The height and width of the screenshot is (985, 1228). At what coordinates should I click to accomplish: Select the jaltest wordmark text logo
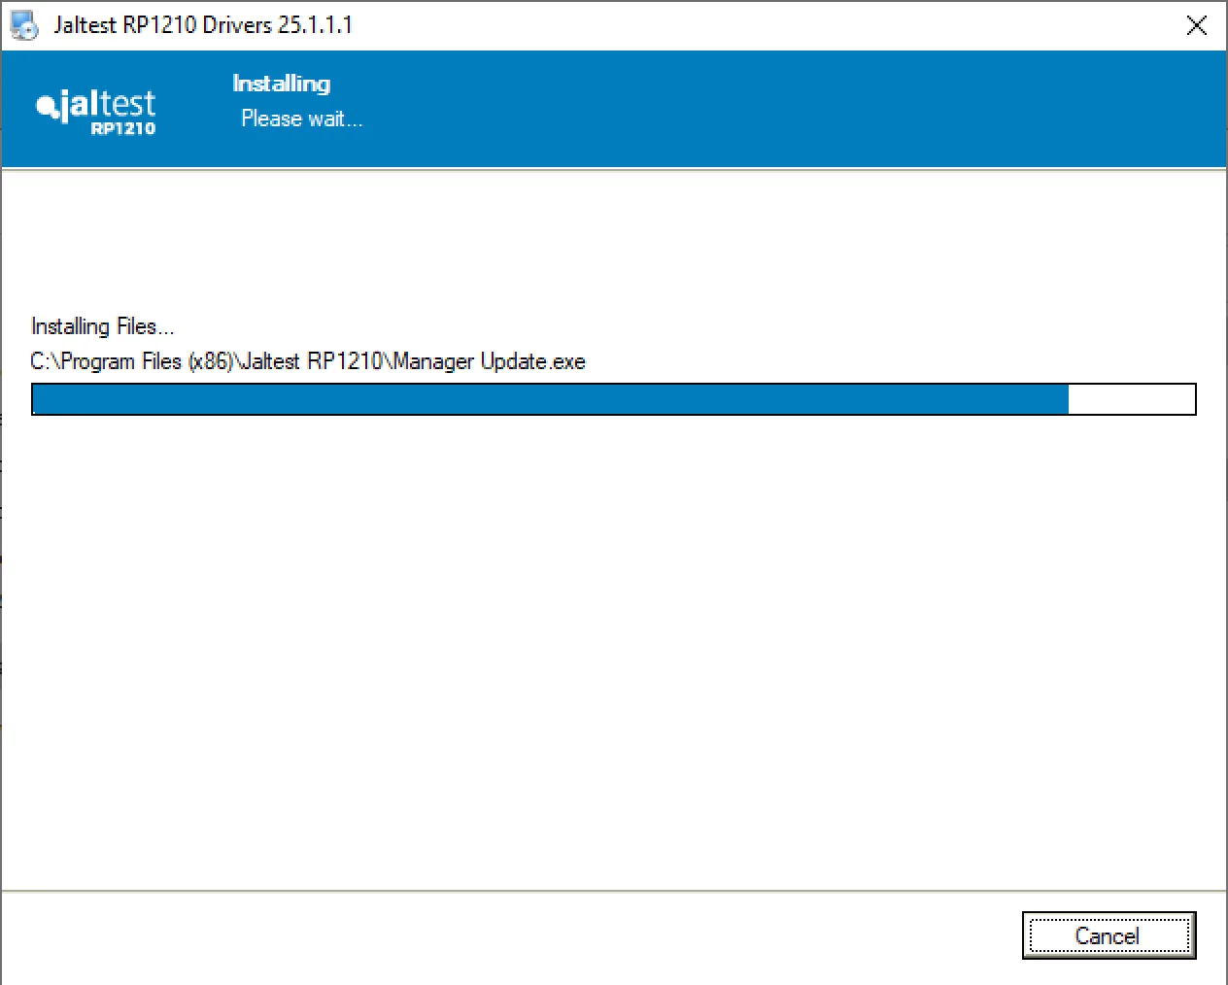click(107, 103)
